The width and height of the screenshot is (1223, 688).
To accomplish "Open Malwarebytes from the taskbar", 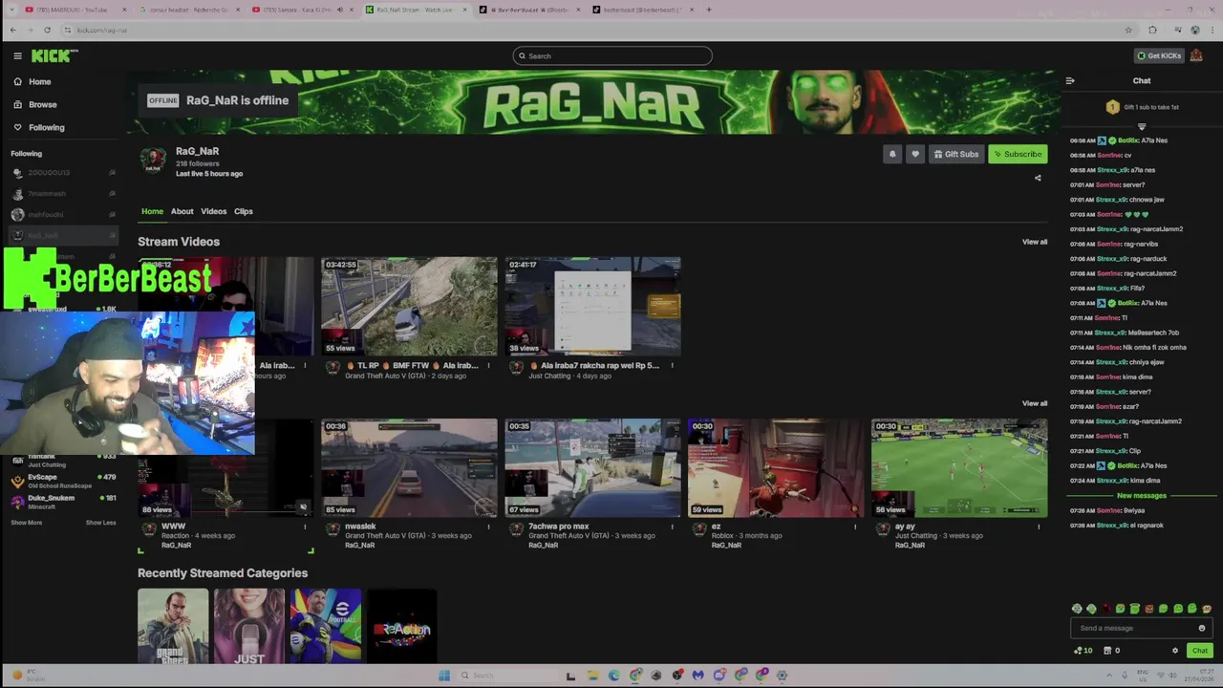I will pos(698,676).
